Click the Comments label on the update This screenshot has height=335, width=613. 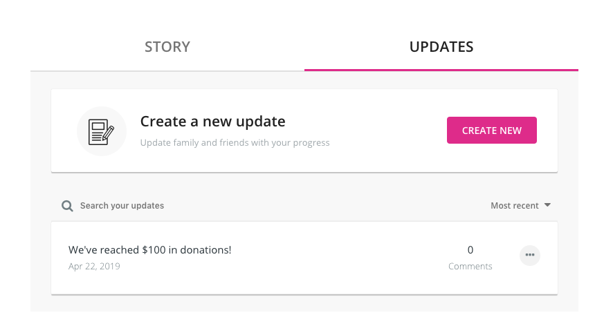click(x=470, y=267)
